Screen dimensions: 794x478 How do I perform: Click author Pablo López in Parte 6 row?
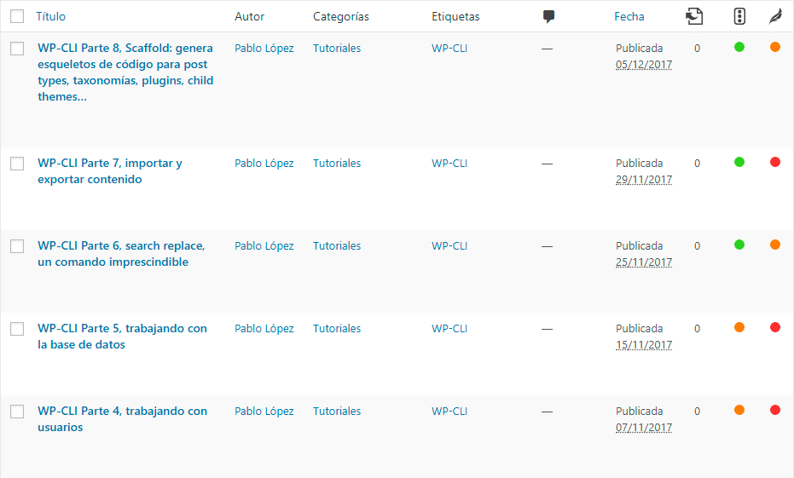[264, 246]
